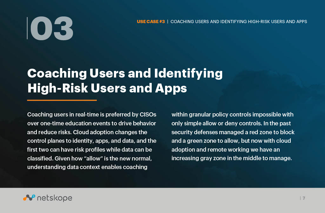
Task: Click the line understanding data context enables coaching
Action: tap(87, 167)
